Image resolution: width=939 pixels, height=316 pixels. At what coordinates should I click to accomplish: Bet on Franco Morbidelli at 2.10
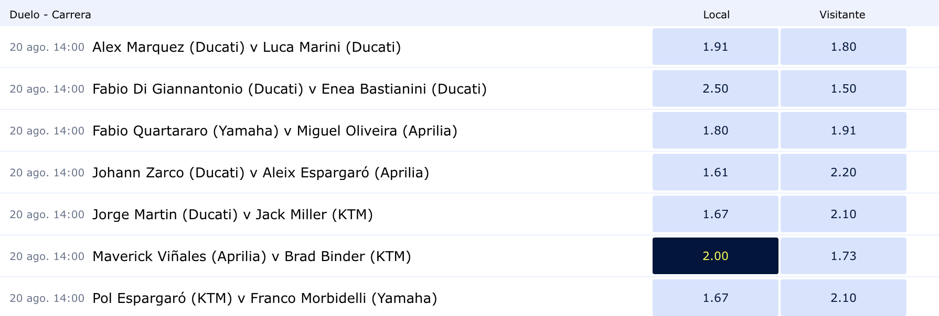[843, 298]
